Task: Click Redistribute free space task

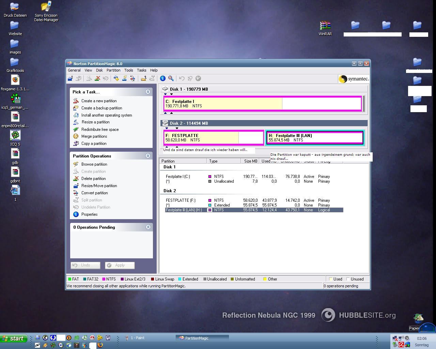Action: click(96, 130)
